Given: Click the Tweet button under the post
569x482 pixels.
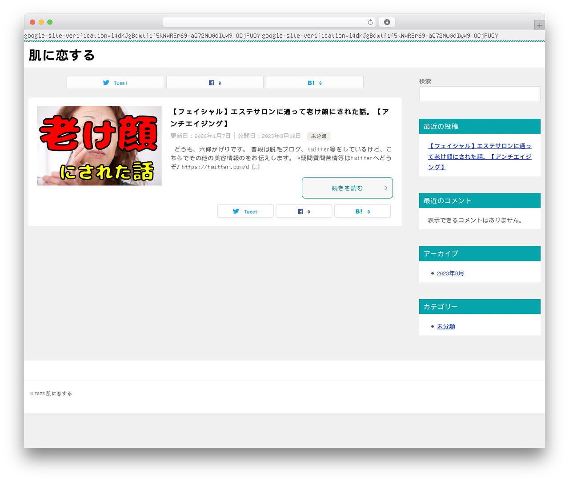Looking at the screenshot, I should pyautogui.click(x=245, y=211).
